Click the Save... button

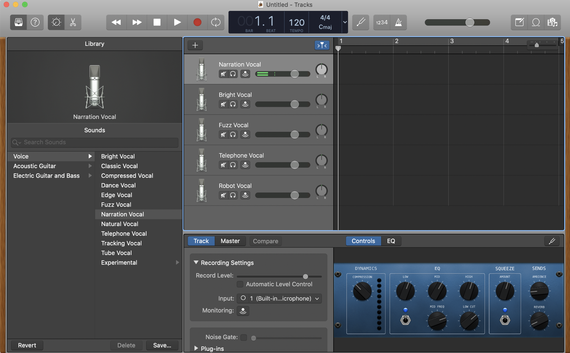click(x=162, y=345)
